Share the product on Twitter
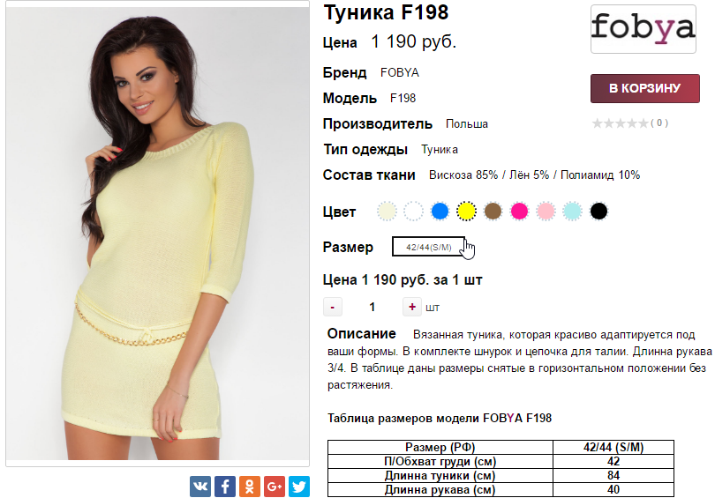 point(298,487)
